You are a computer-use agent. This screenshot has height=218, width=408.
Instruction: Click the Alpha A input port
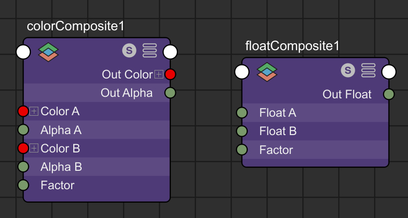(x=23, y=130)
